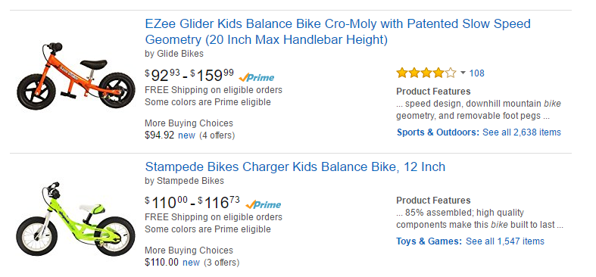Click the orange balance bike thumbnail

(x=76, y=76)
